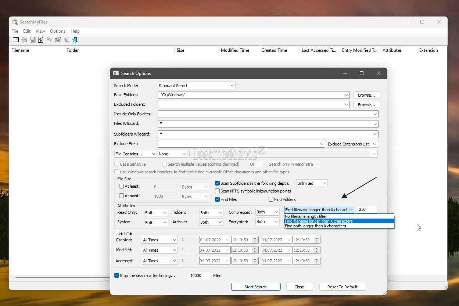Image resolution: width=459 pixels, height=306 pixels.
Task: Click the 250 character length field
Action: pyautogui.click(x=367, y=210)
